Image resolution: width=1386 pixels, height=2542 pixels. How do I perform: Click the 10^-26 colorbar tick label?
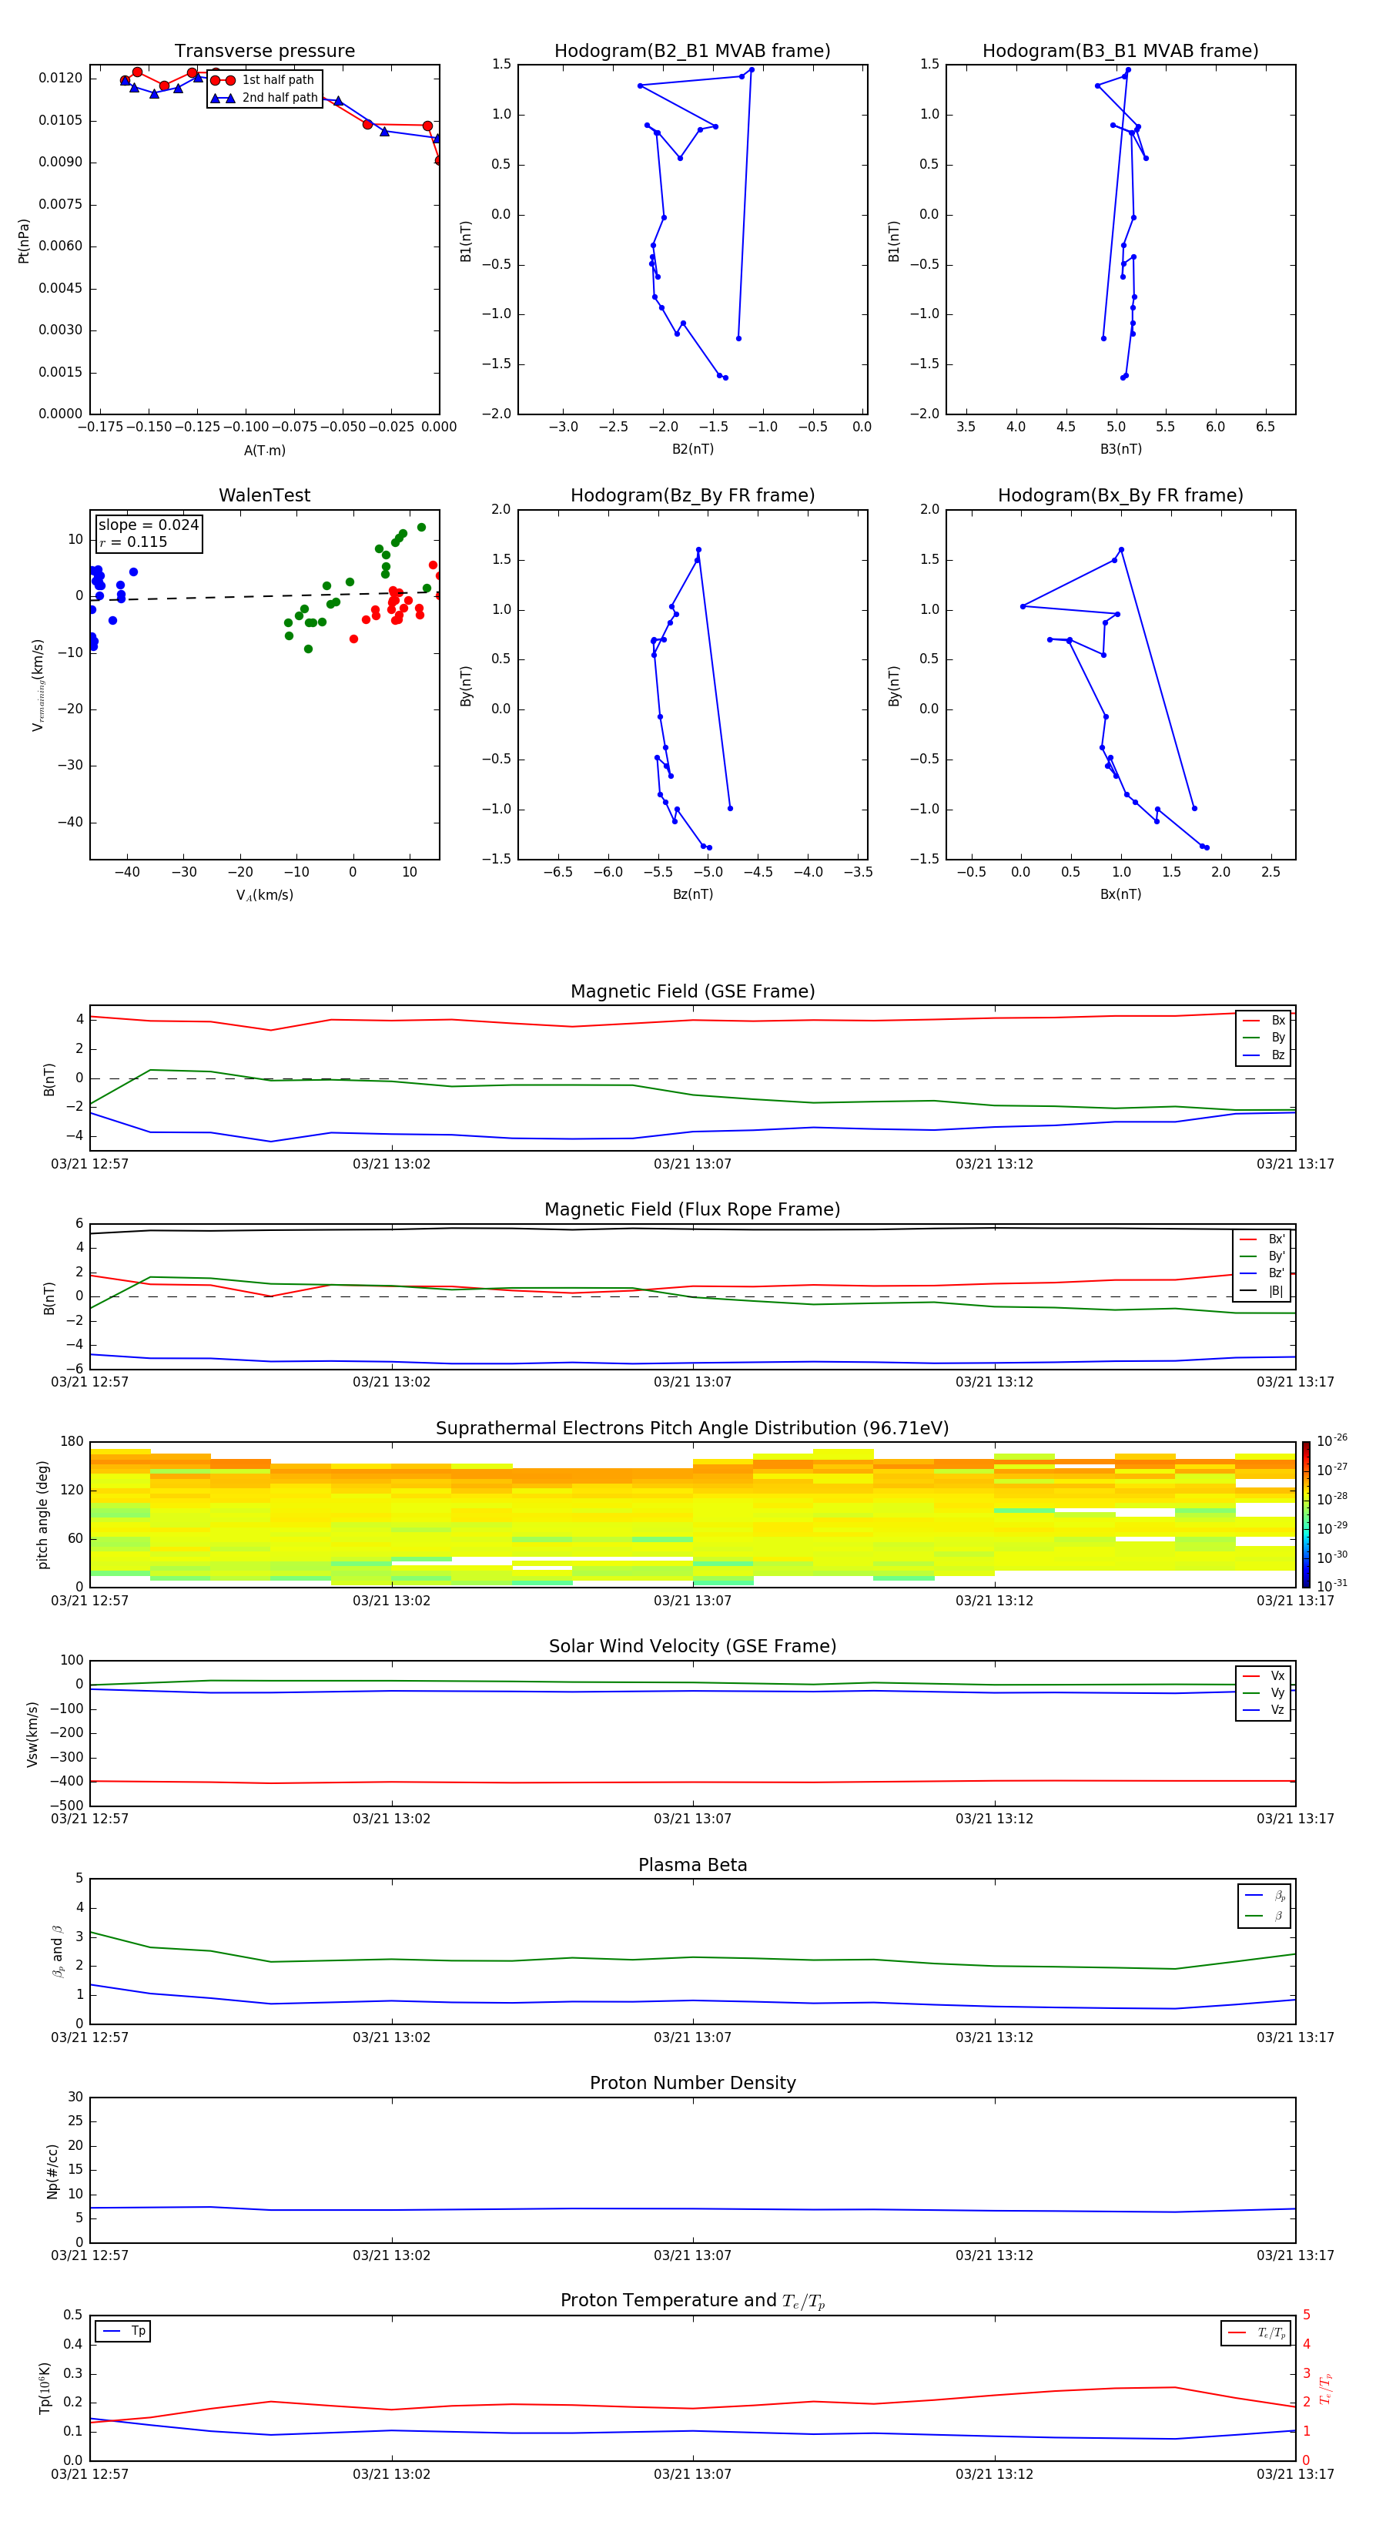click(1332, 1440)
